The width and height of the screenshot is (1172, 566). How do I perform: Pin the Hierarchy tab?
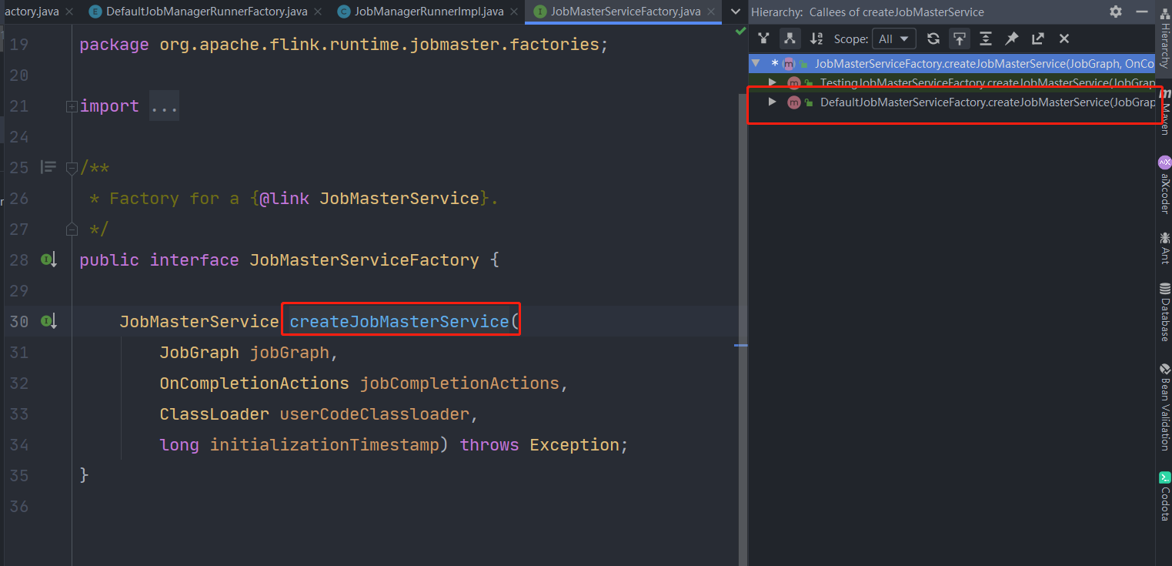1012,39
